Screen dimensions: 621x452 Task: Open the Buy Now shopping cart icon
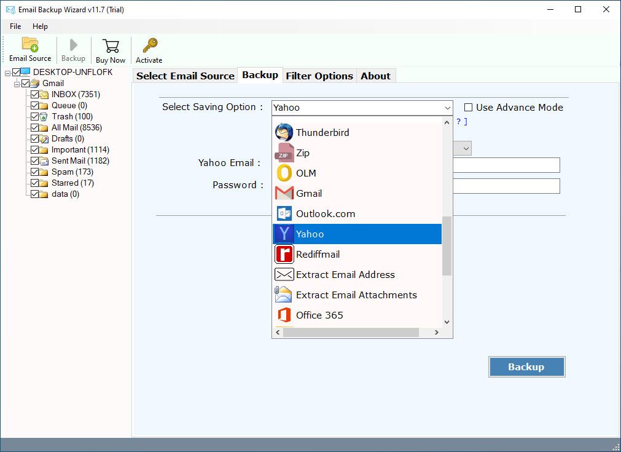pos(111,46)
